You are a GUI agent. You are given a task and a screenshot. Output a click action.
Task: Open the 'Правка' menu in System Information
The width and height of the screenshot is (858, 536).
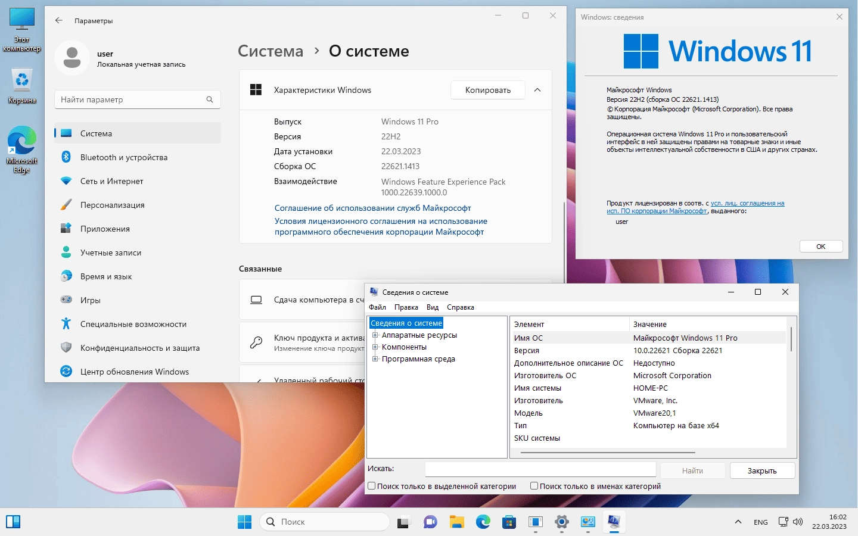coord(406,307)
